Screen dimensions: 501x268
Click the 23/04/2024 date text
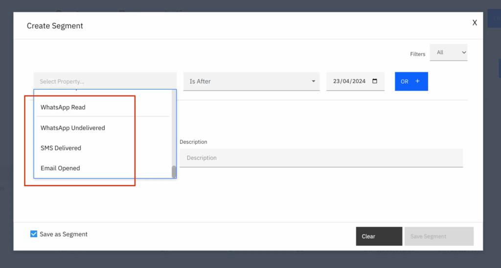pos(349,81)
